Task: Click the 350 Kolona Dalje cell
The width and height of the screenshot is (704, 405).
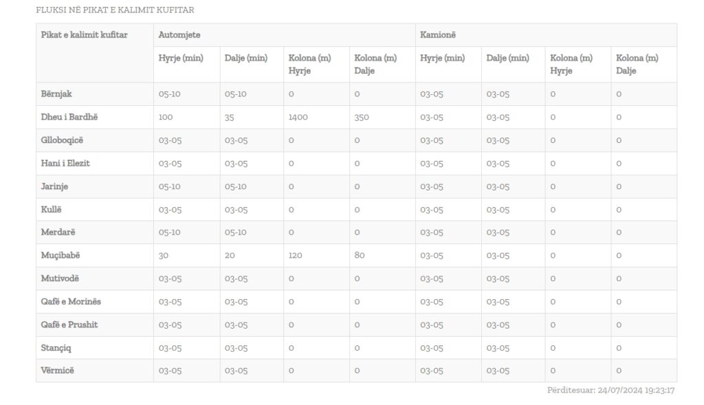Action: [x=362, y=117]
